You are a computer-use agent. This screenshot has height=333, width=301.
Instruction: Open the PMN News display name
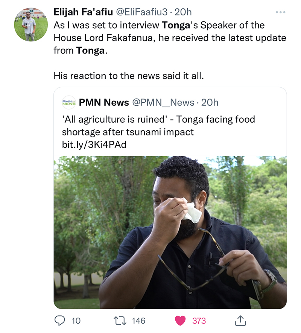pyautogui.click(x=104, y=102)
